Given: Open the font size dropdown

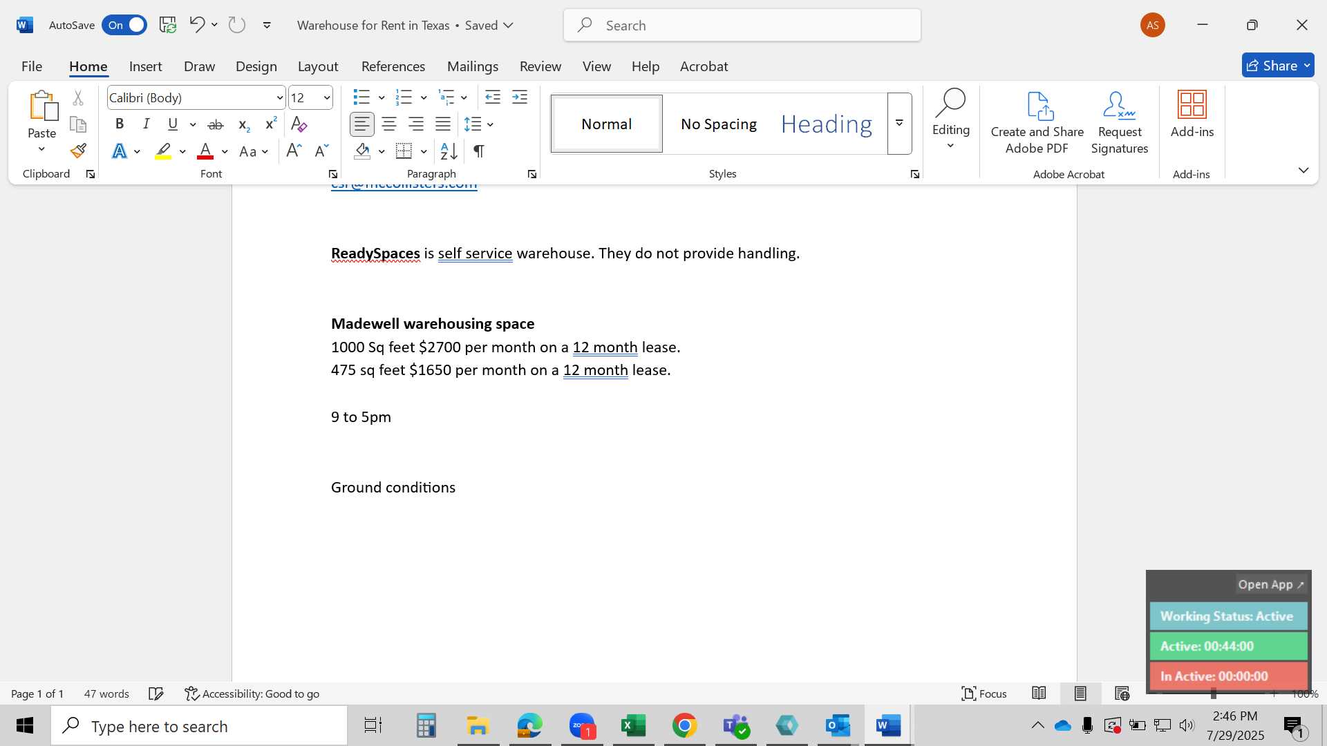Looking at the screenshot, I should [327, 97].
